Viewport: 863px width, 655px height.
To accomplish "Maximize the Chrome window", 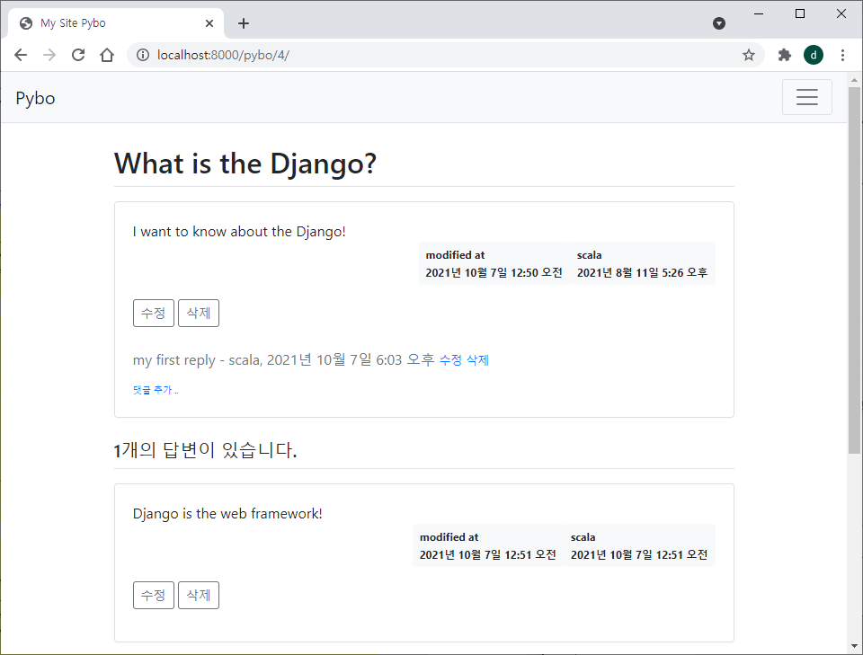I will tap(800, 13).
